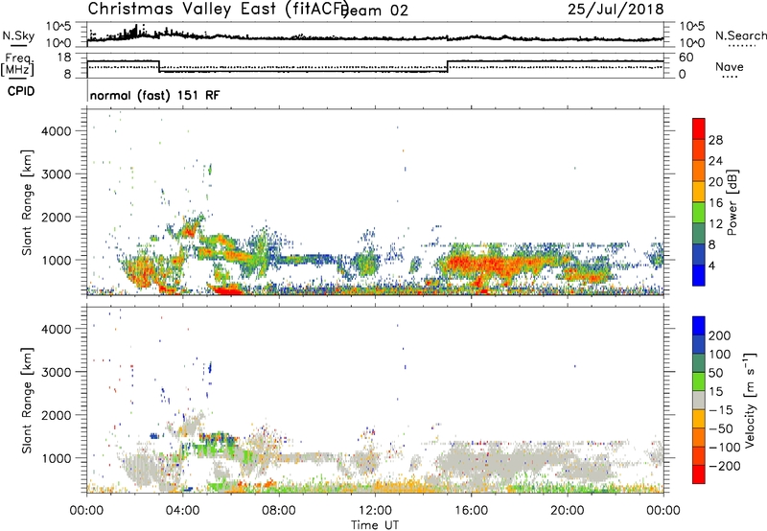This screenshot has width=767, height=531.
Task: Click the "3000" tick on the power panel
Action: coord(57,174)
